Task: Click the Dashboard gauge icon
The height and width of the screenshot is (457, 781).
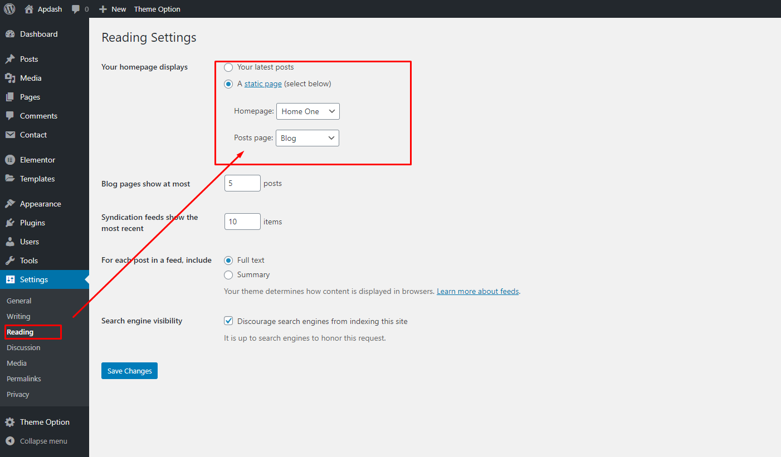Action: coord(10,34)
